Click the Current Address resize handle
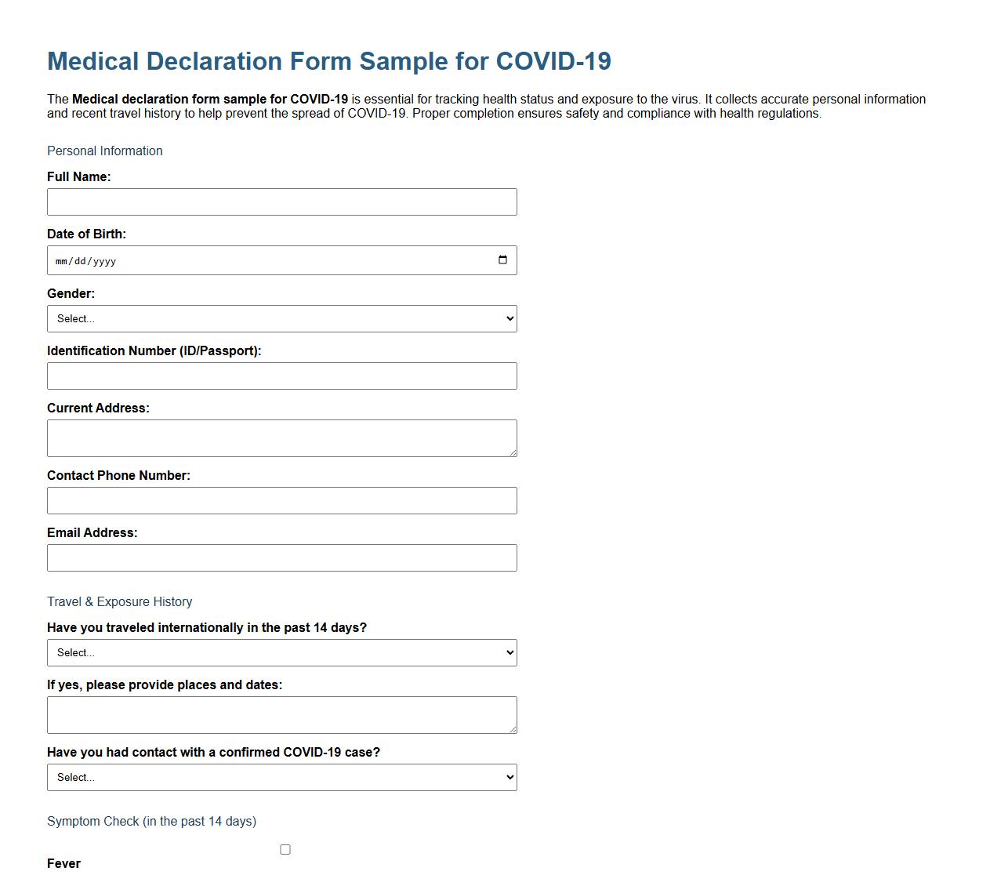 tap(513, 454)
